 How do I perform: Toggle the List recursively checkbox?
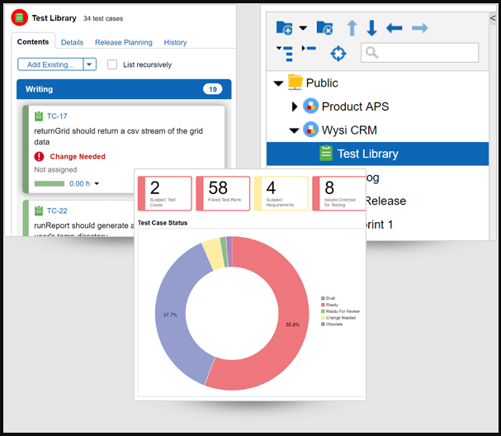point(111,64)
